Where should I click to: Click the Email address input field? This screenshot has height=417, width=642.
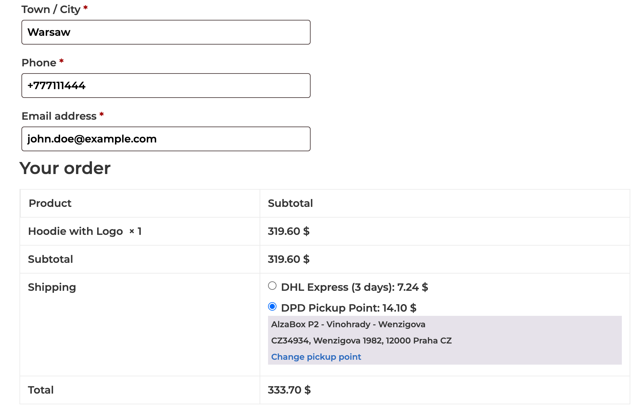tap(166, 139)
